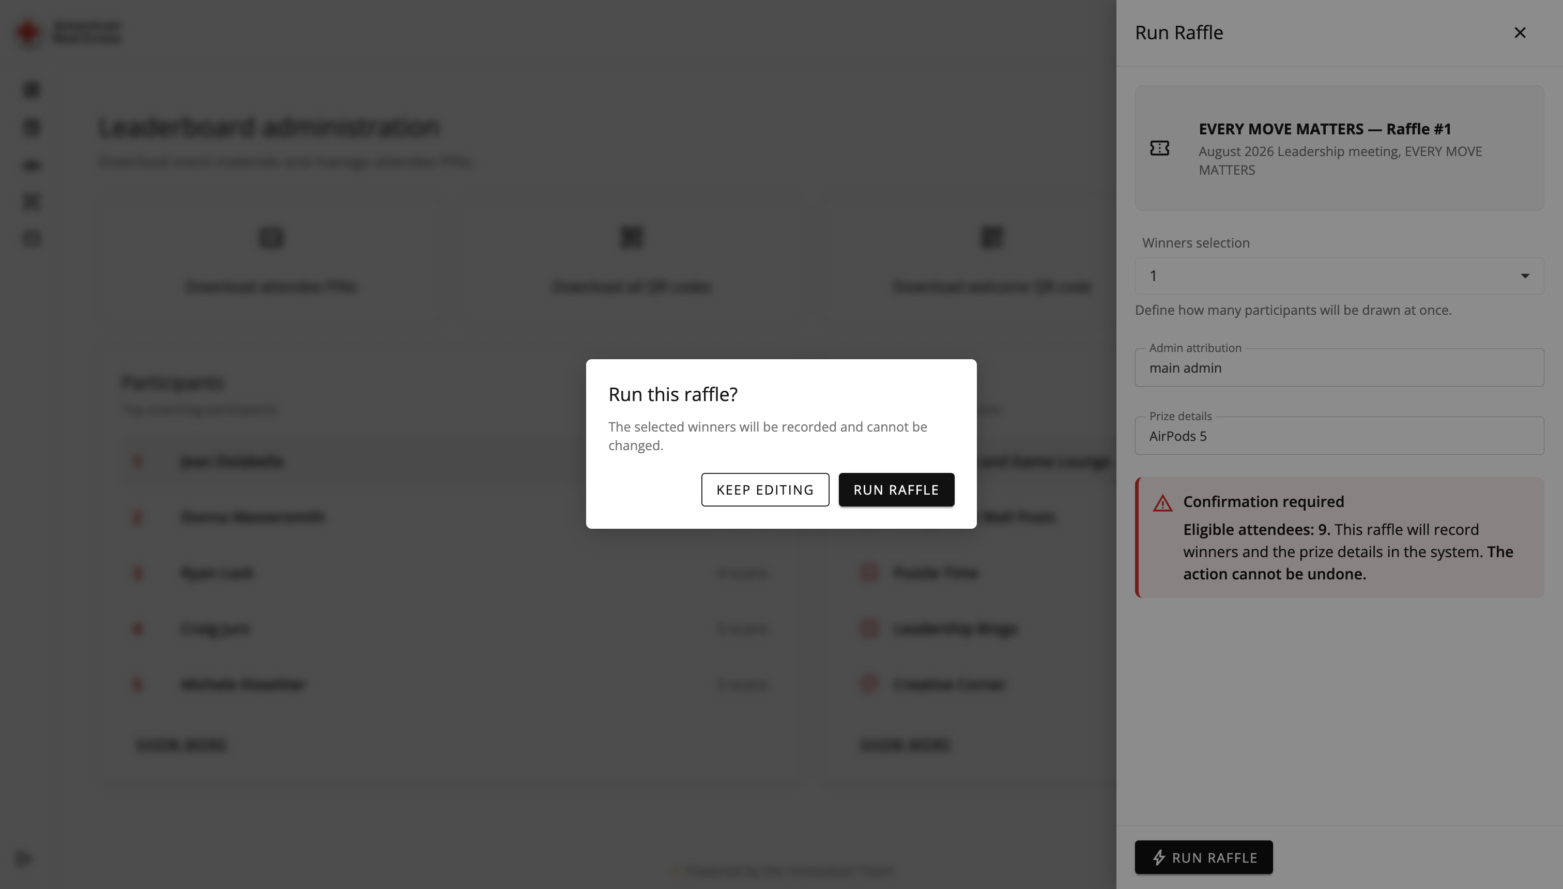
Task: Confirm Run Raffle in the dialog
Action: pos(896,489)
